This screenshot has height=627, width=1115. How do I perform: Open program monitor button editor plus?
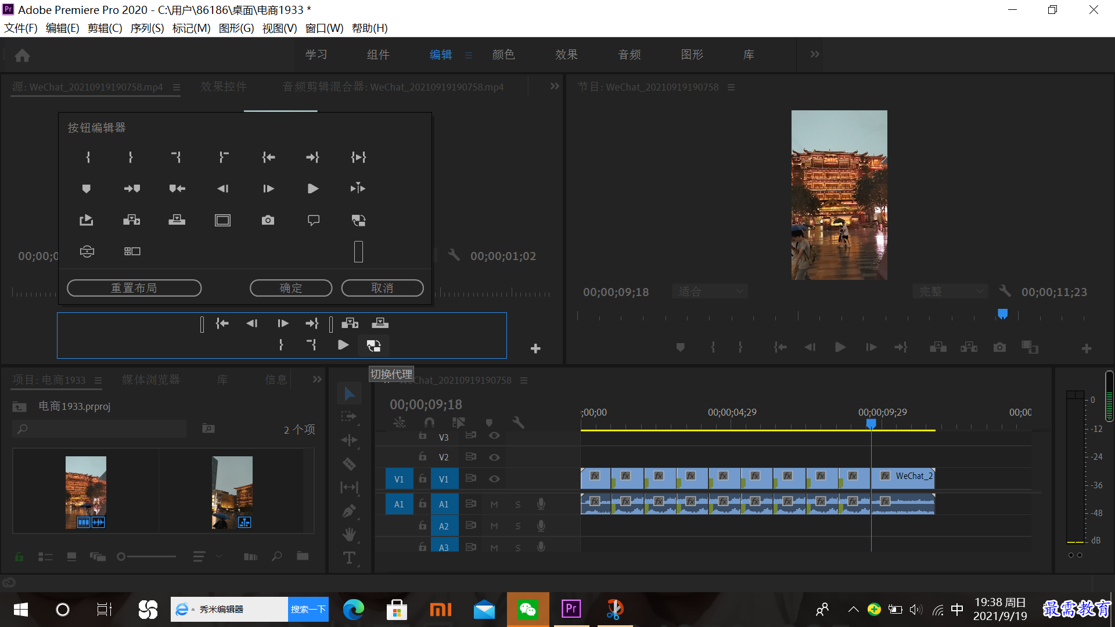[x=1087, y=348]
